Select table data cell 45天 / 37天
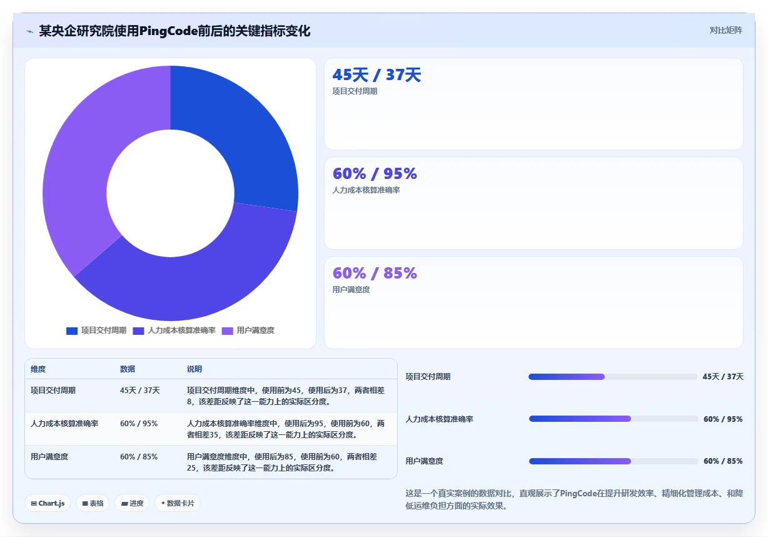The height and width of the screenshot is (537, 768). [140, 390]
